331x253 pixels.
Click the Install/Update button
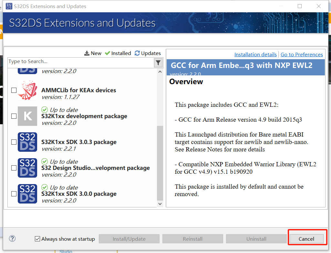129,239
